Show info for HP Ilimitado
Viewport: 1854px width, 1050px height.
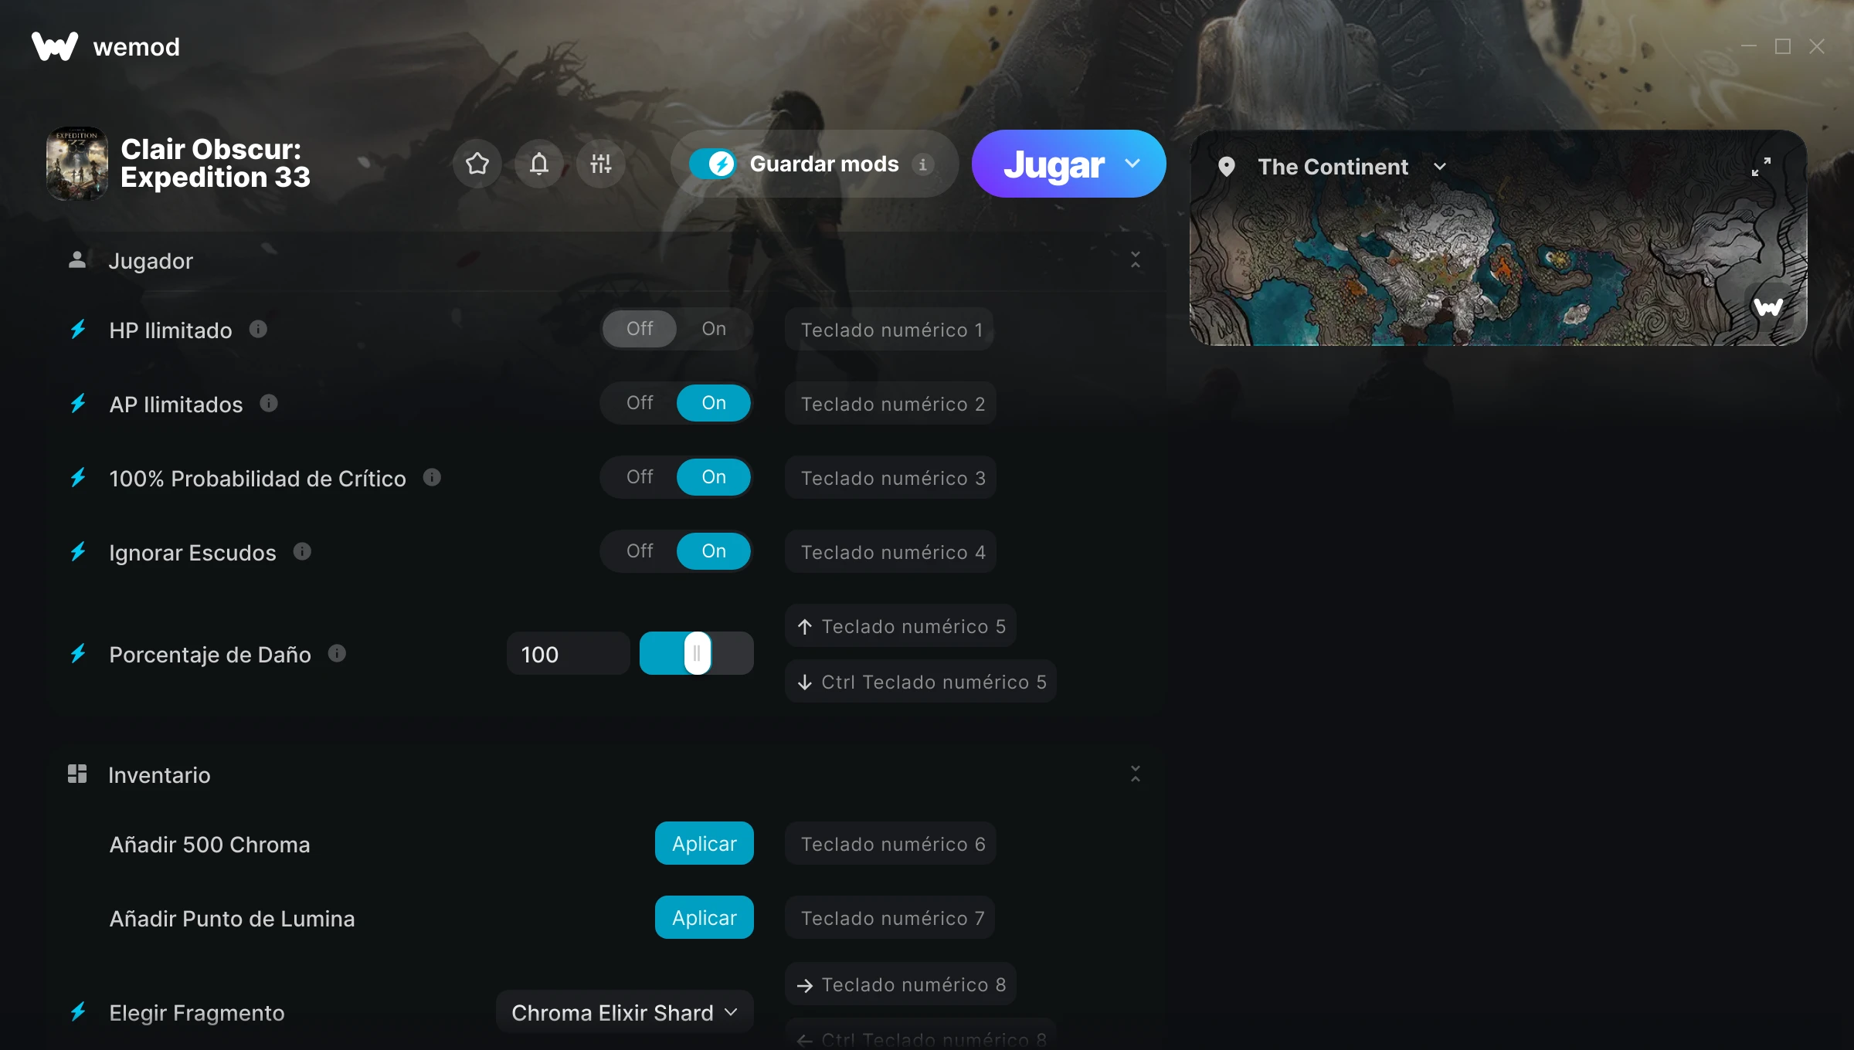pyautogui.click(x=258, y=330)
